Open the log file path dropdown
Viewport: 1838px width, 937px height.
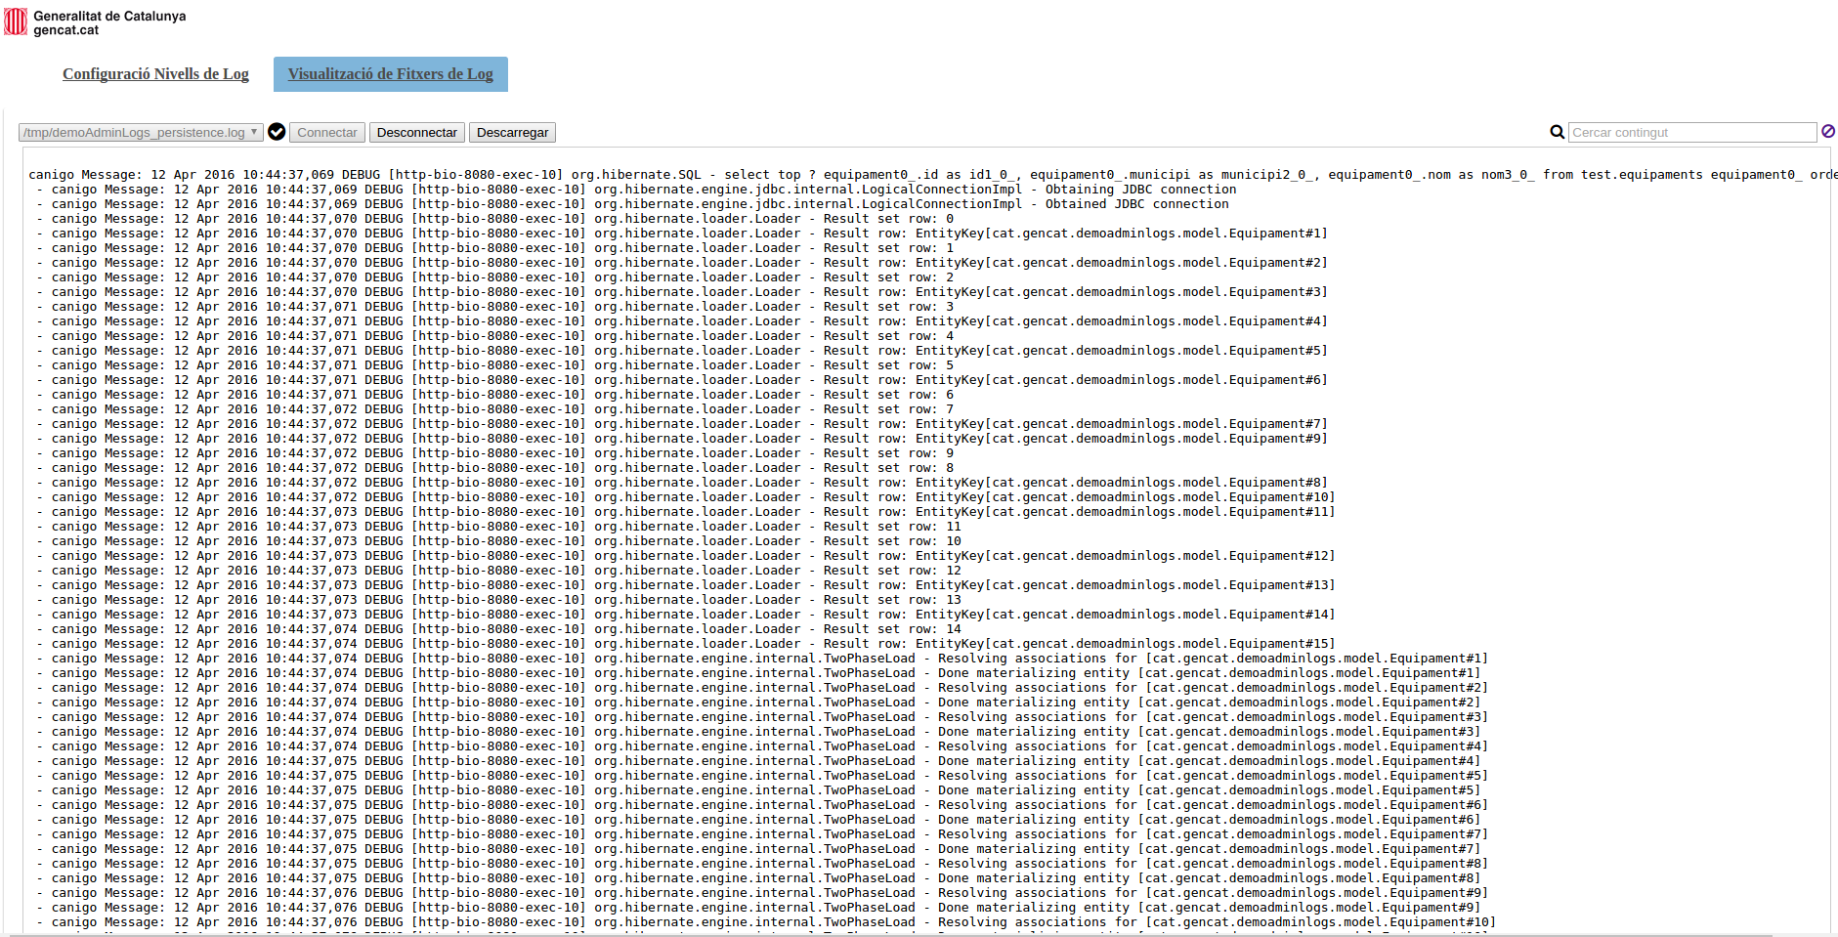141,132
